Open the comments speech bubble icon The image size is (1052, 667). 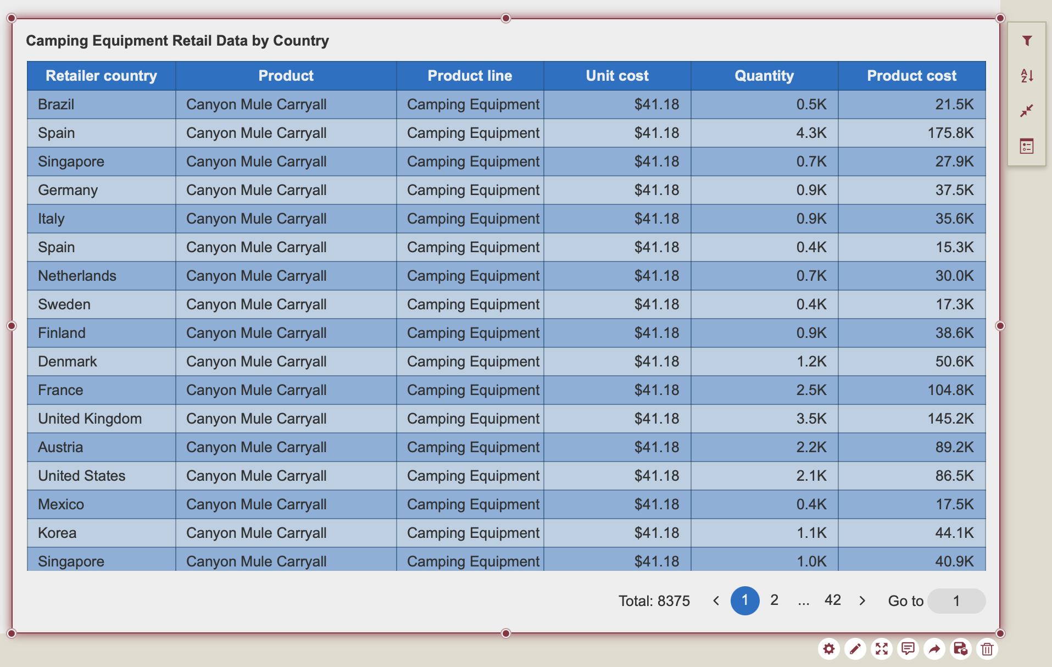(908, 649)
